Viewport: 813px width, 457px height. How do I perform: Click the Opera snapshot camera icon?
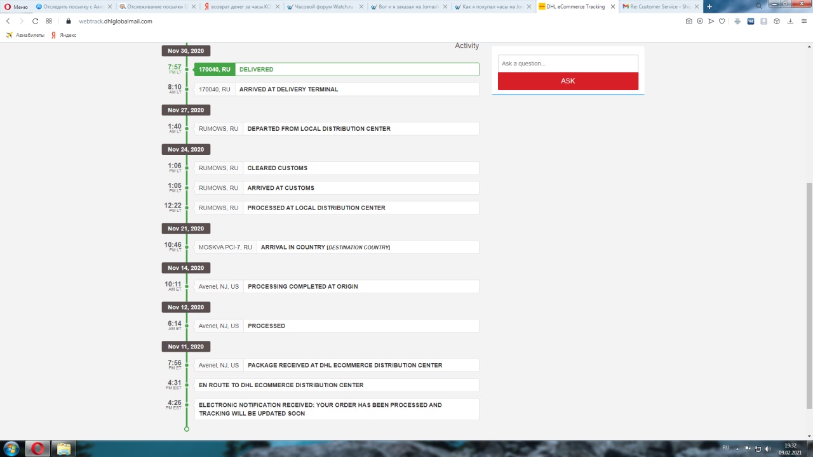[x=689, y=21]
